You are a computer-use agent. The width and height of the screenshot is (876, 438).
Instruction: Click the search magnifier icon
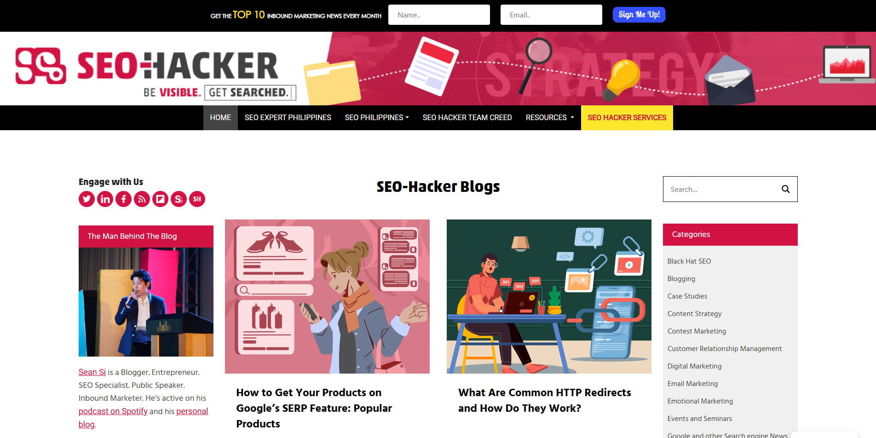tap(785, 189)
